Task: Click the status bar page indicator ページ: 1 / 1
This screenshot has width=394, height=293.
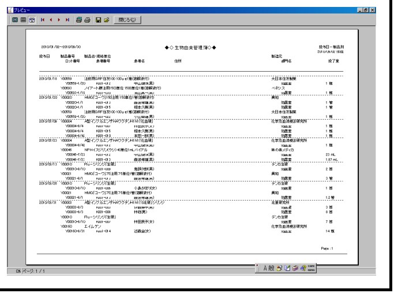Action: tap(33, 272)
